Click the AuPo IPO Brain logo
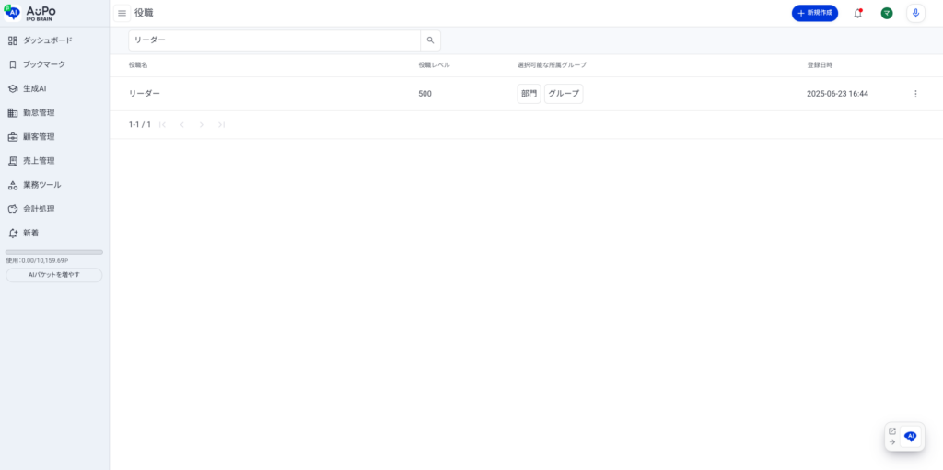Image resolution: width=943 pixels, height=470 pixels. click(x=30, y=12)
